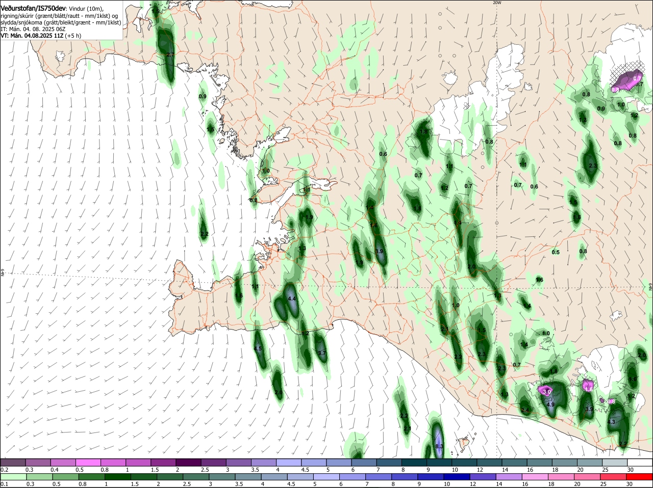The height and width of the screenshot is (488, 653).
Task: Click the 2.7 precipitation value near top left
Action: (x=170, y=55)
